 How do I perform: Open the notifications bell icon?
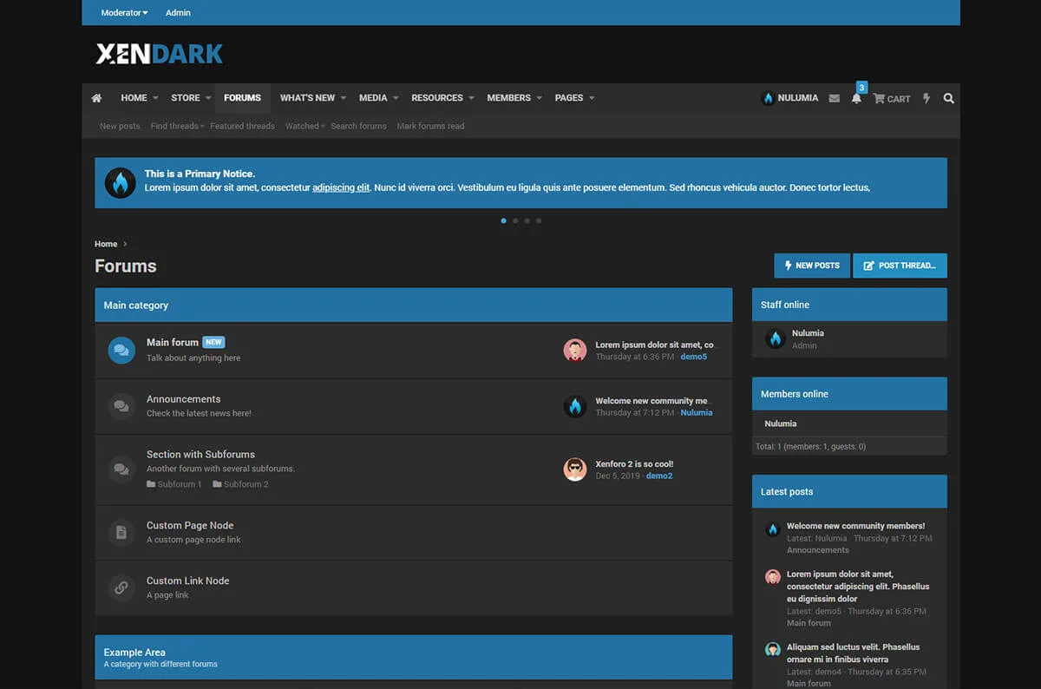point(856,99)
